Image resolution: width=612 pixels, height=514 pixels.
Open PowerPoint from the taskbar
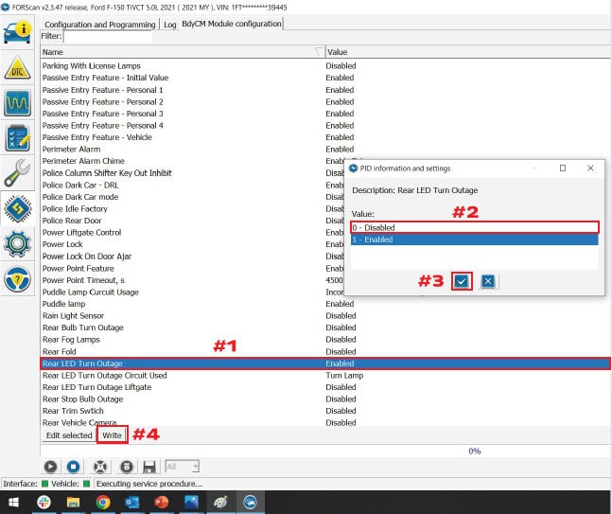coord(162,503)
